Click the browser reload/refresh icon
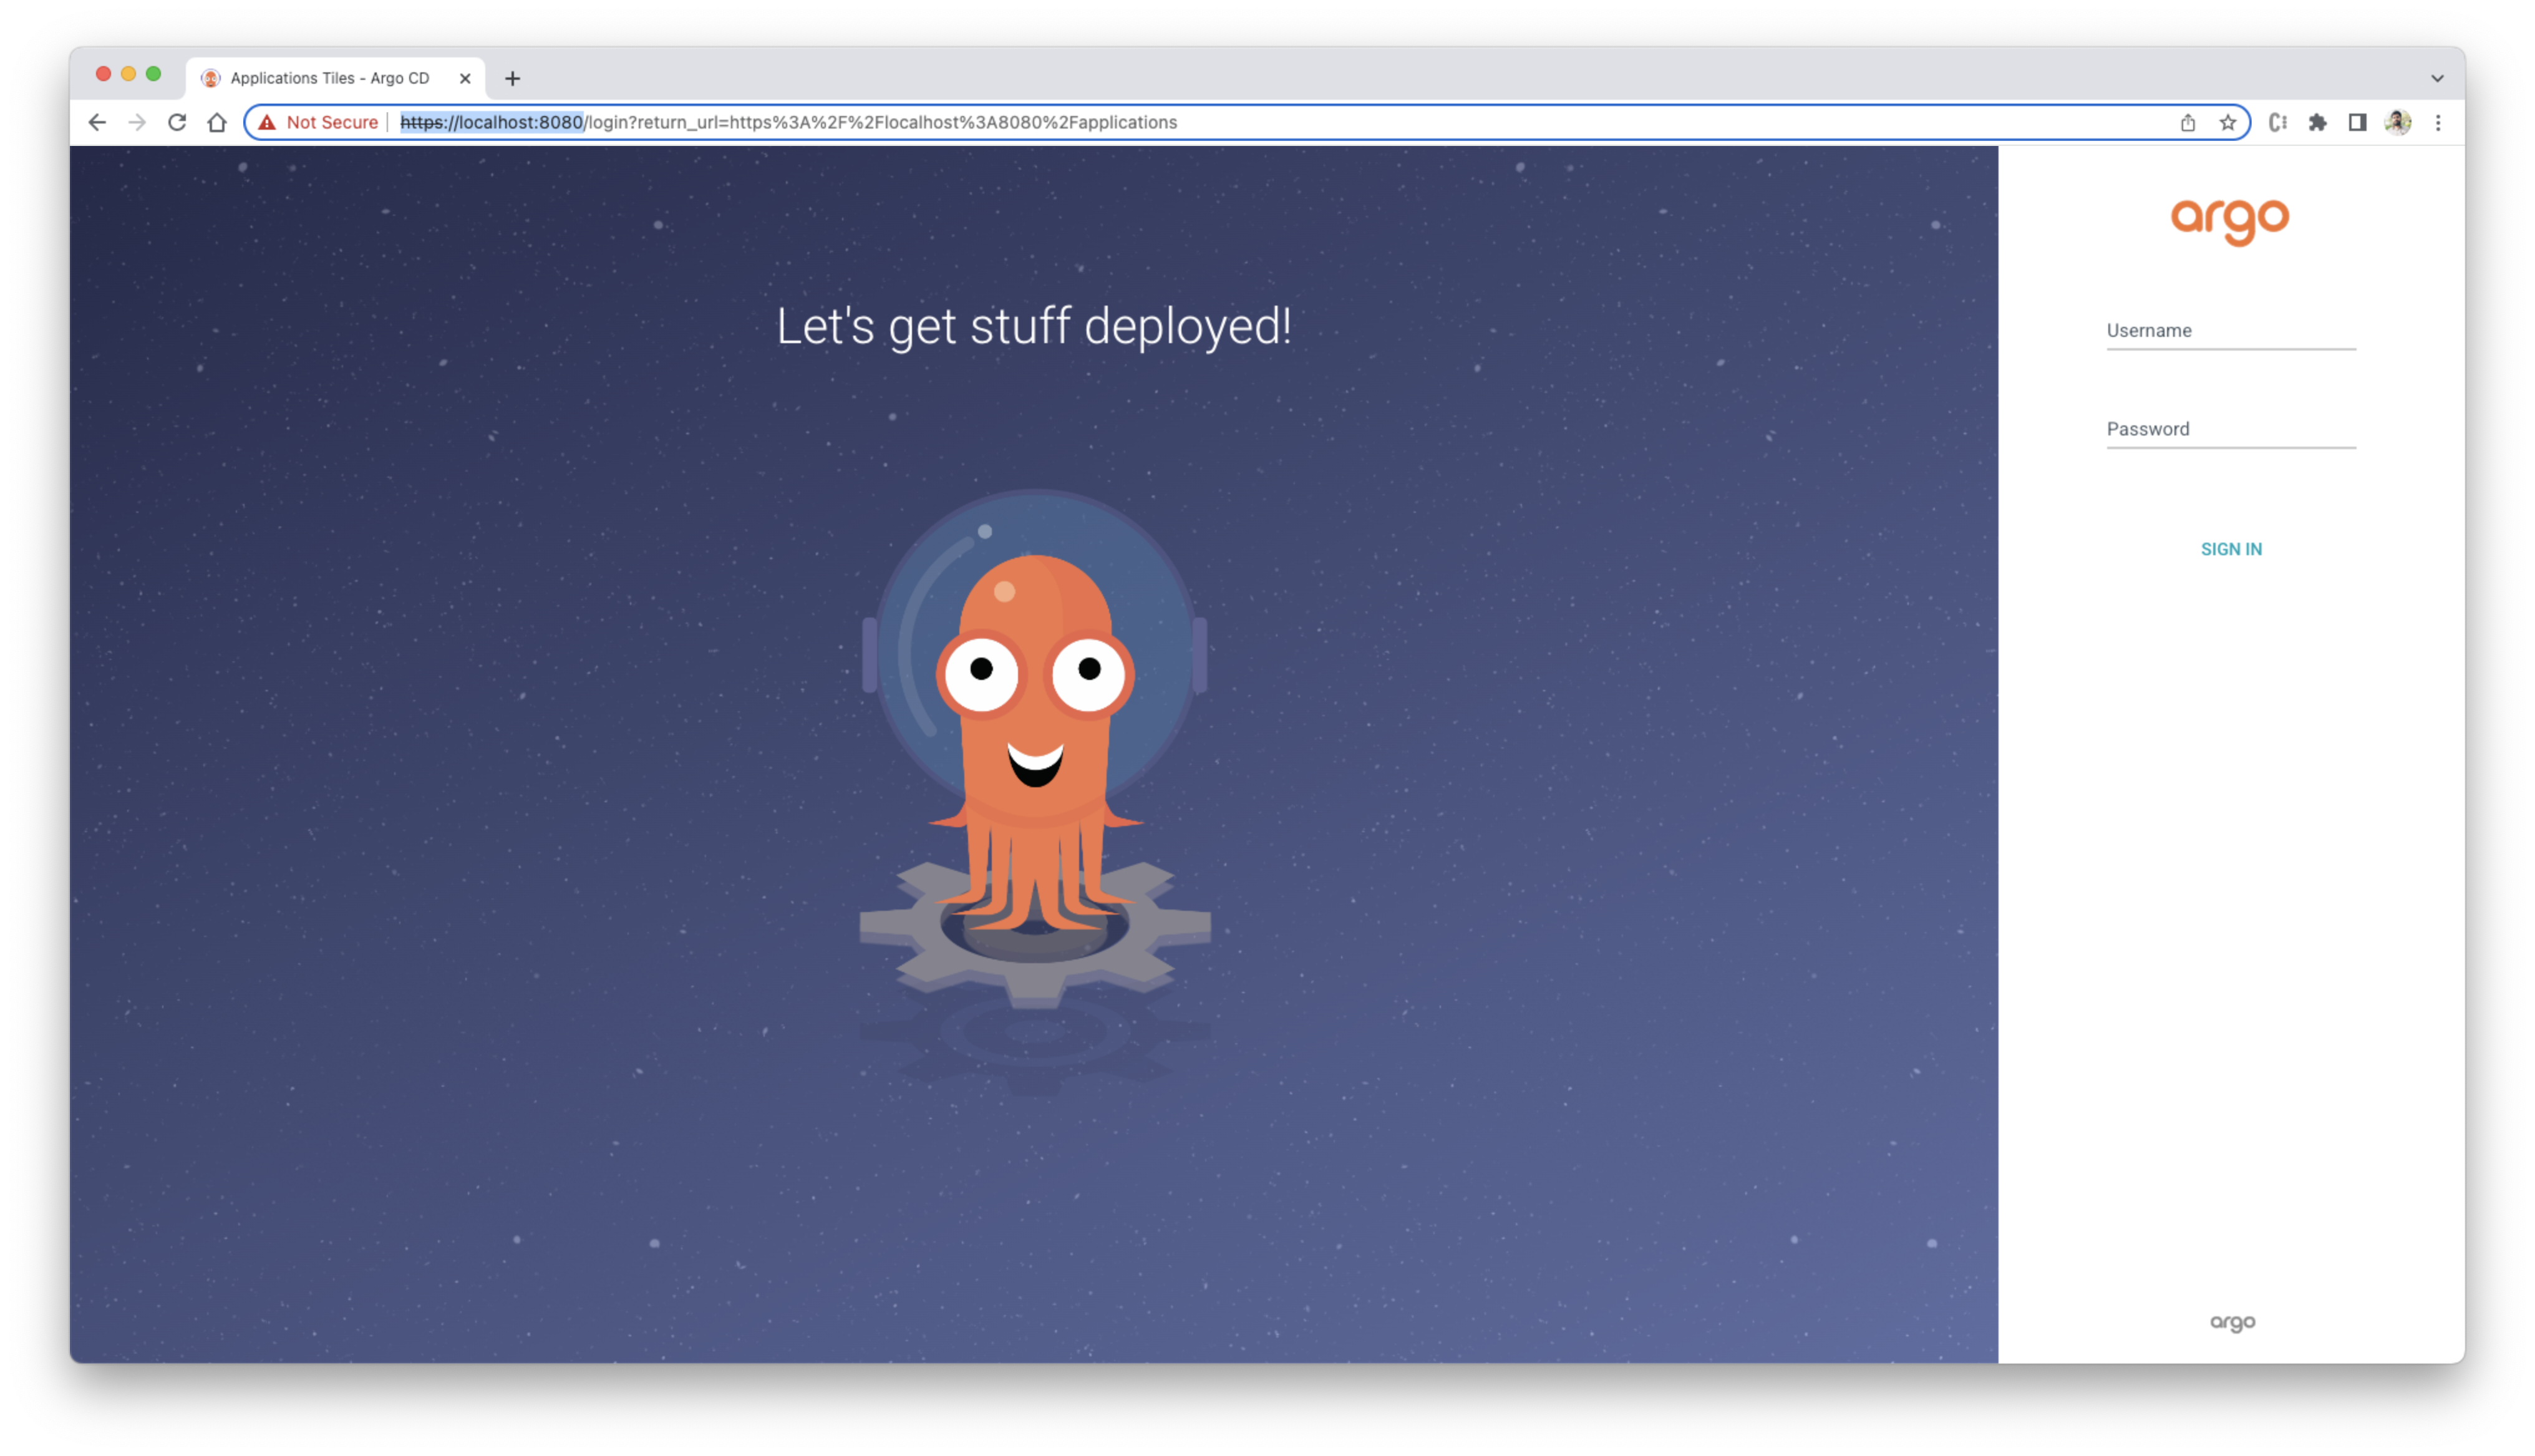Viewport: 2535px width, 1456px height. [x=176, y=122]
